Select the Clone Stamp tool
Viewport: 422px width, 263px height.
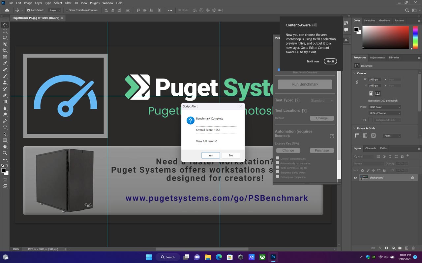pyautogui.click(x=5, y=83)
